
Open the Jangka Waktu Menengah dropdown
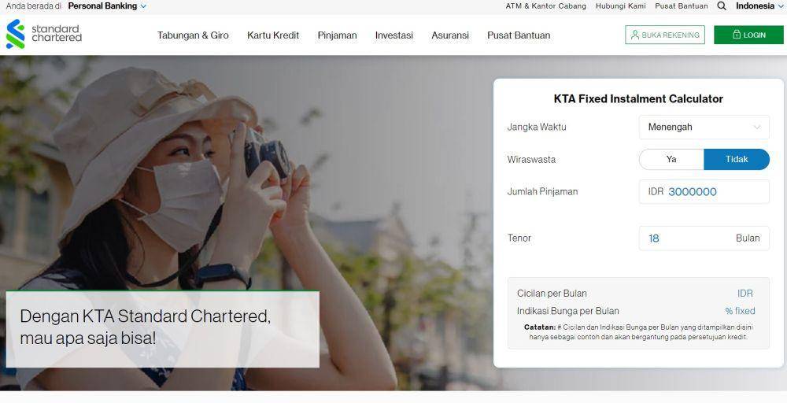point(704,127)
